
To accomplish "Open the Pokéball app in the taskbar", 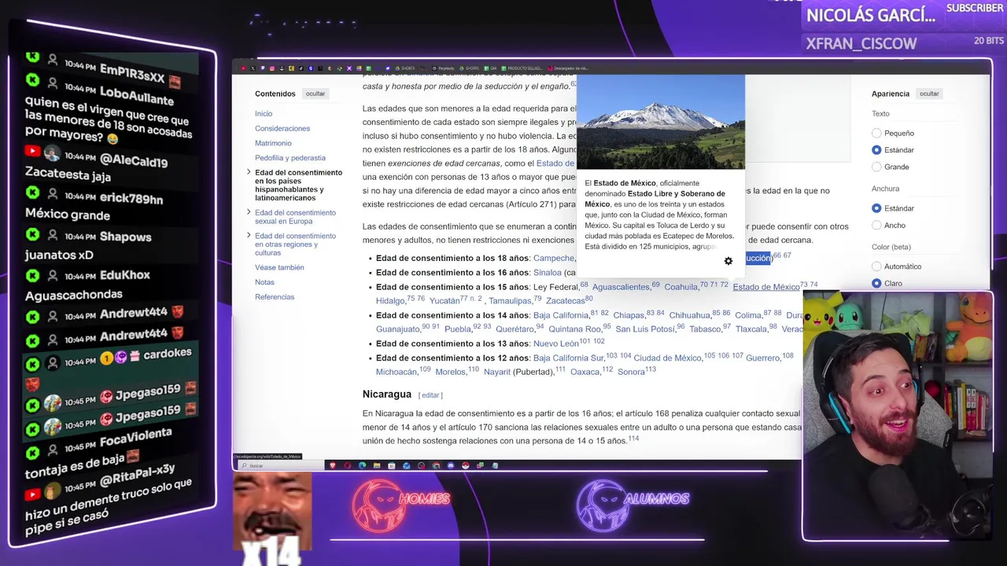I will click(x=465, y=465).
